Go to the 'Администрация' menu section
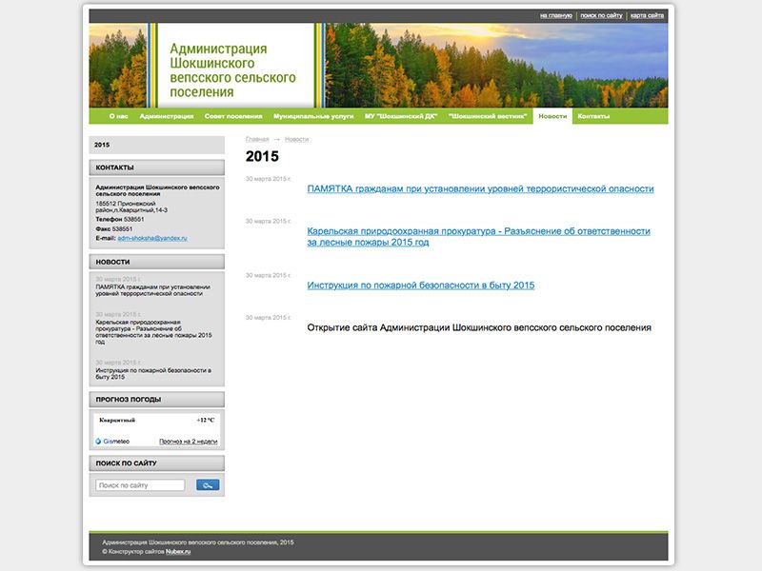This screenshot has height=571, width=762. tap(166, 116)
